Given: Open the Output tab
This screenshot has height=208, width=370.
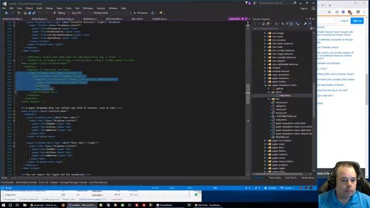Looking at the screenshot, I should (x=54, y=183).
